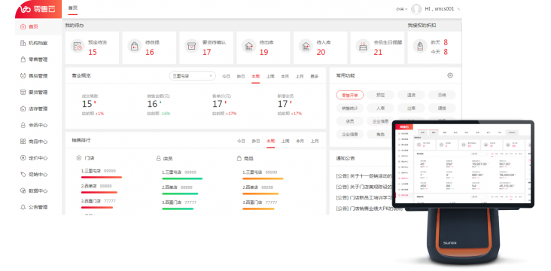Image resolution: width=551 pixels, height=271 pixels.
Task: Click the red 三里屯店 ranking bar
Action: point(102,178)
